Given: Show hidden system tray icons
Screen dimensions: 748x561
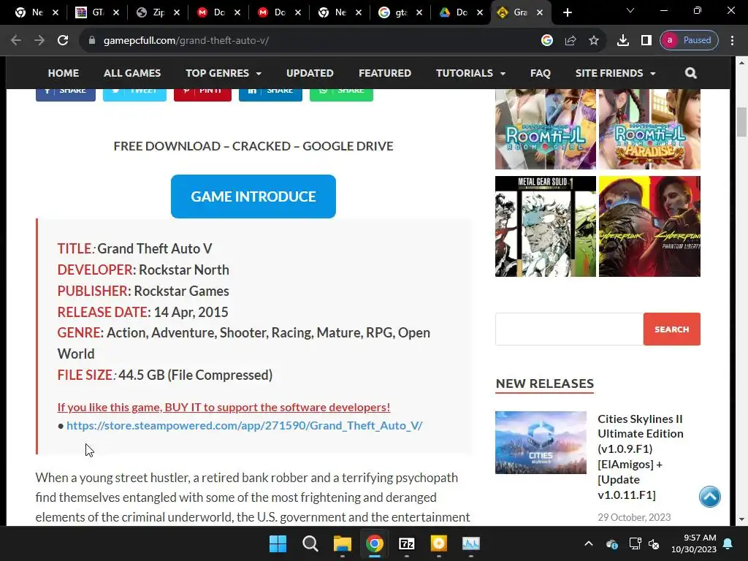Looking at the screenshot, I should (x=589, y=543).
